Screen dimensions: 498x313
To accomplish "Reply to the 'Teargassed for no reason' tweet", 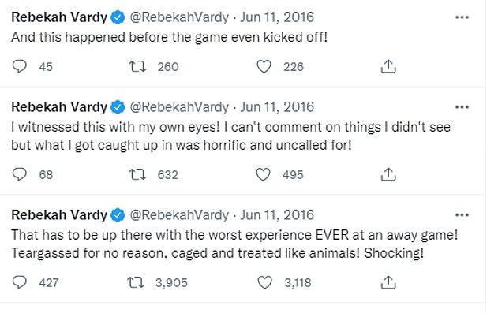I will (20, 282).
